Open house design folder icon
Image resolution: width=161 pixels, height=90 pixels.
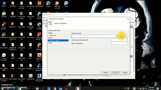[x=13, y=77]
